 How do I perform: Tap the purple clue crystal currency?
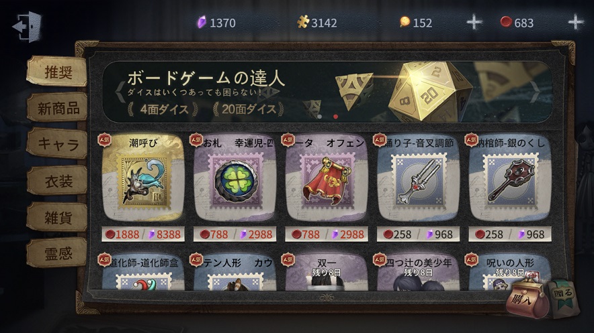point(216,23)
